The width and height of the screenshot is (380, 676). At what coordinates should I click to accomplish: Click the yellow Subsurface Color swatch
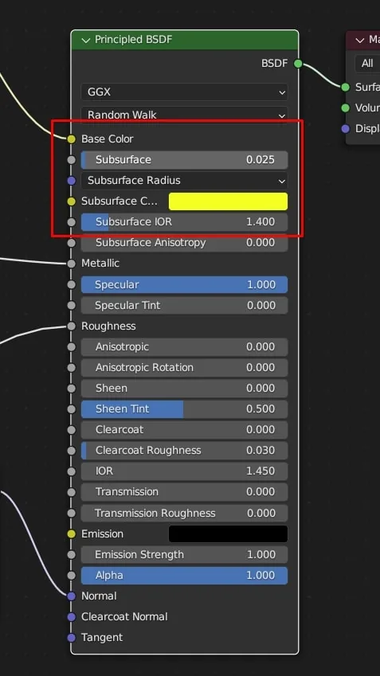click(x=228, y=201)
